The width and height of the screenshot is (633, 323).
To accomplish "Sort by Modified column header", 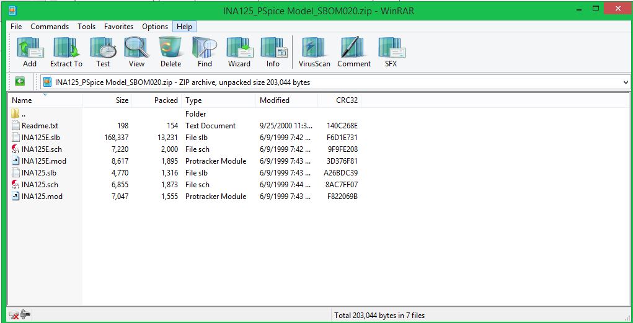I will (286, 100).
